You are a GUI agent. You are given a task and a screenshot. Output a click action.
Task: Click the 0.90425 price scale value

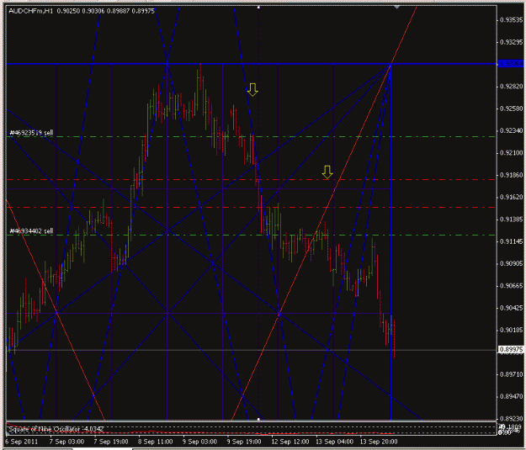tap(511, 308)
